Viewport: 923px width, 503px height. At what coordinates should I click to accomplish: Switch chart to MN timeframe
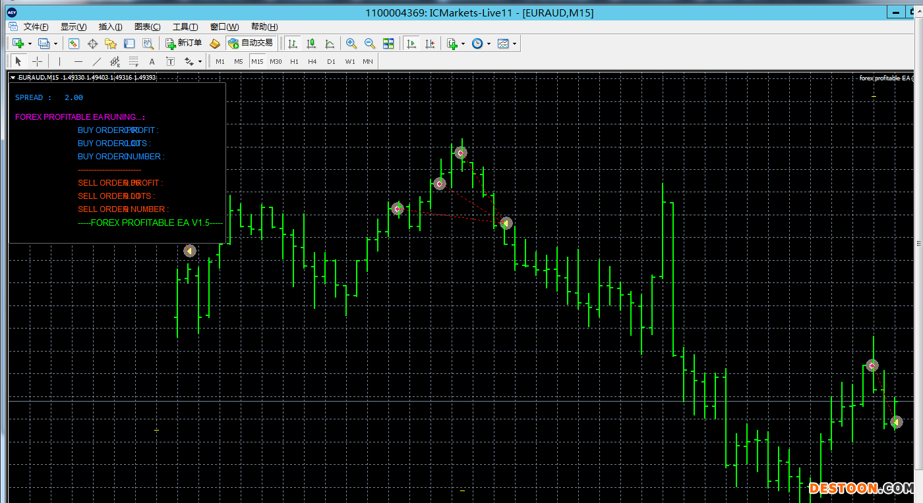[x=368, y=61]
